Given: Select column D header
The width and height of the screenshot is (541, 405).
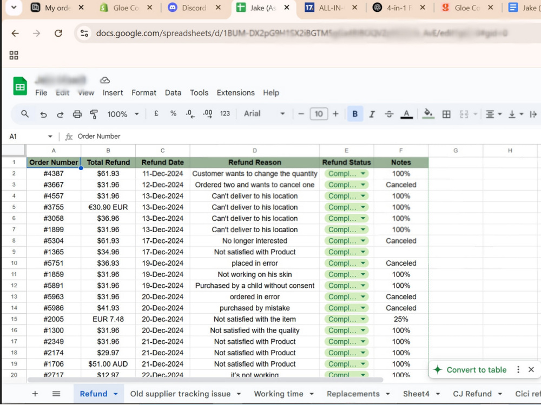Looking at the screenshot, I should (255, 151).
